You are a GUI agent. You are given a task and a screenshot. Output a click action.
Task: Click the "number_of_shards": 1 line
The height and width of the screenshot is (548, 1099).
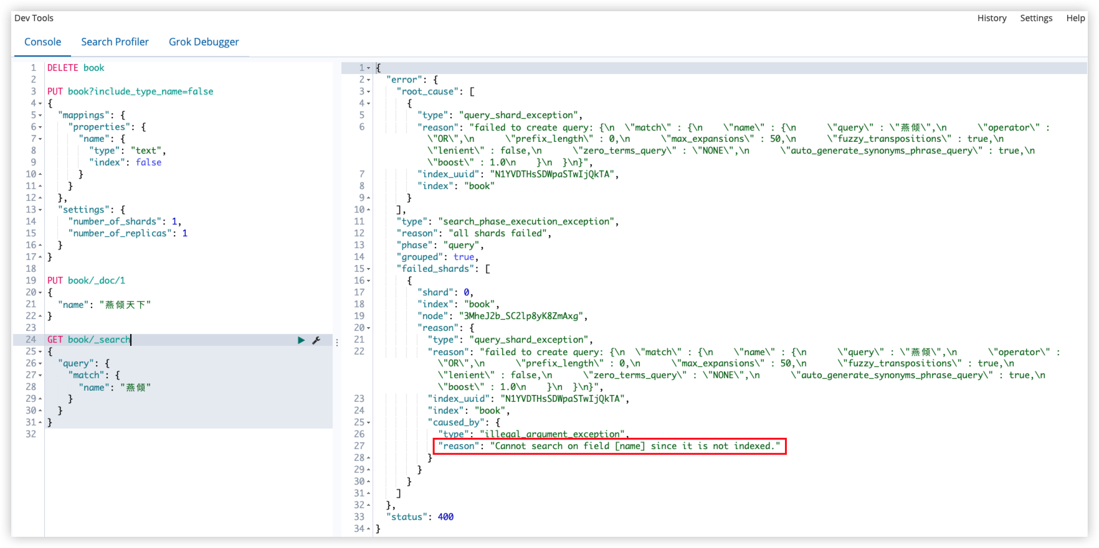point(125,221)
